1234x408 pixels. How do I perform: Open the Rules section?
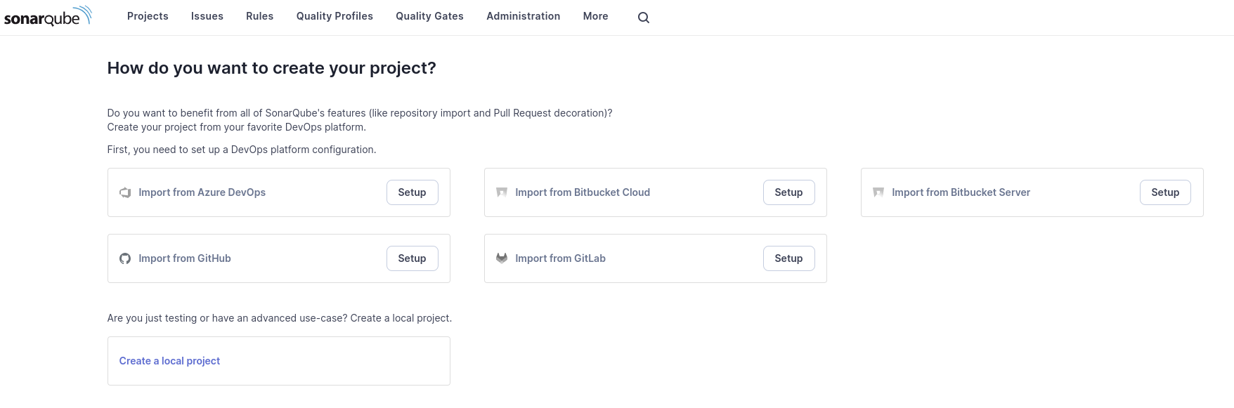point(259,16)
